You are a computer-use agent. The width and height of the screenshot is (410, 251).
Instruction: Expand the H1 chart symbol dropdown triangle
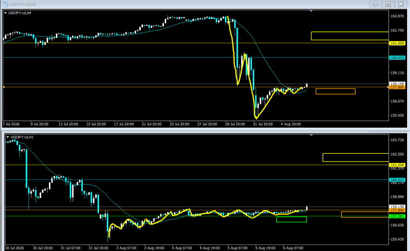click(x=8, y=137)
